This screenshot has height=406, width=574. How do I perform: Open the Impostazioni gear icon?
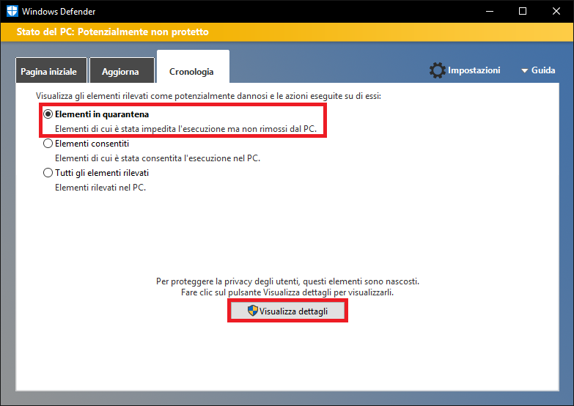coord(438,70)
